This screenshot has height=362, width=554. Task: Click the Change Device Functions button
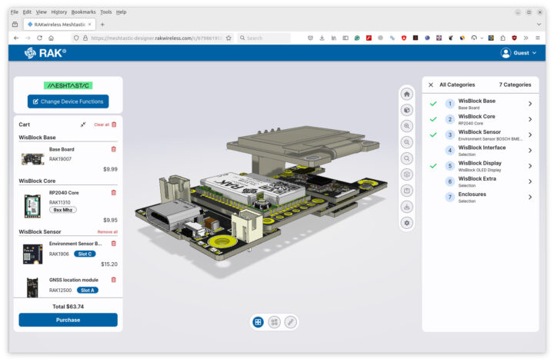coord(68,101)
